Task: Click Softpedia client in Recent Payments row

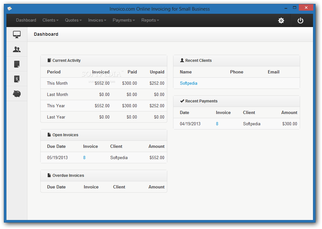Action: click(251, 124)
